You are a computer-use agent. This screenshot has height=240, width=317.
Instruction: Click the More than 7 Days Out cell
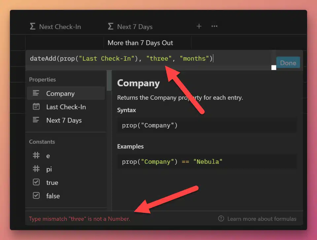(x=147, y=43)
